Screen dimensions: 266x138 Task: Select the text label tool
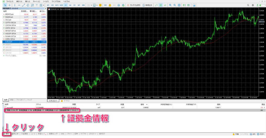point(37,5)
